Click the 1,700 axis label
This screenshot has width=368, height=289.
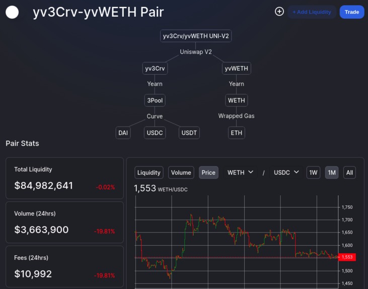[x=347, y=220]
